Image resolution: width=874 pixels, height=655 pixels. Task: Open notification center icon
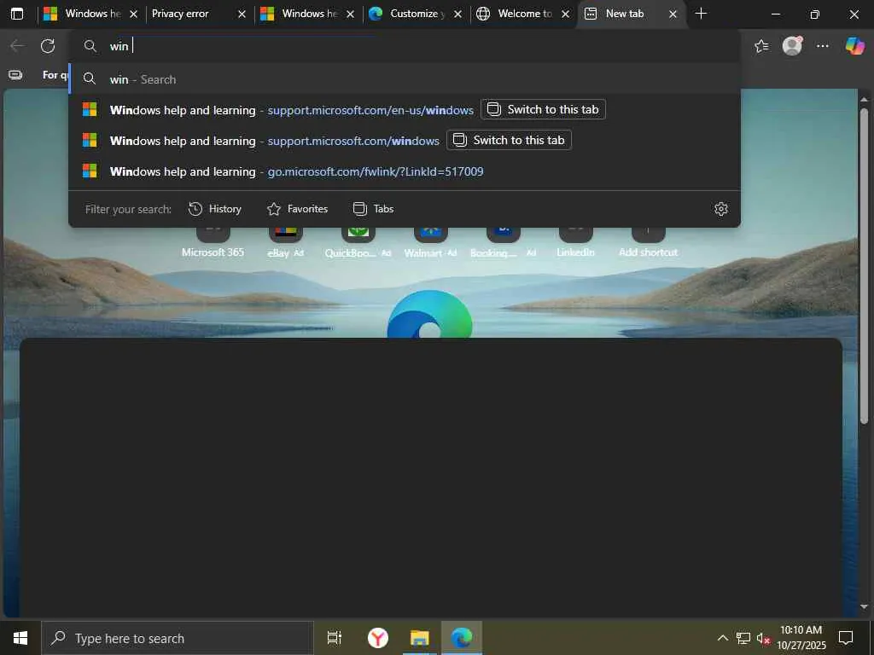846,638
